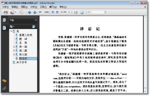Screen dimensions: 150x96
Task: Open the collaborate icon dropdown arrow
Action: click(x=15, y=12)
